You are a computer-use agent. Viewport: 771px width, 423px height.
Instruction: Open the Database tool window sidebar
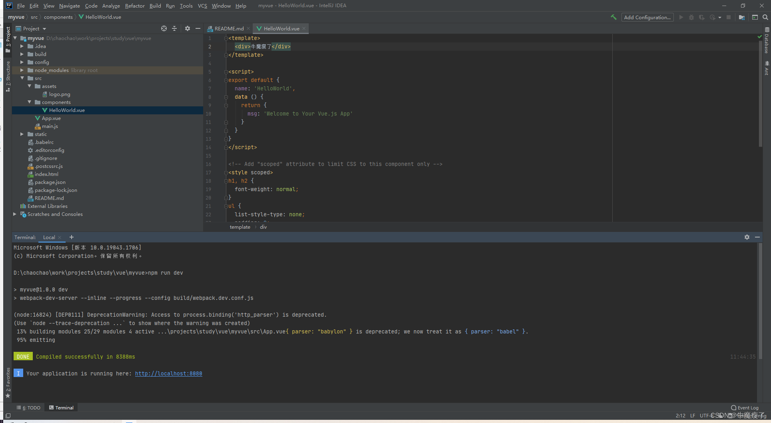767,40
